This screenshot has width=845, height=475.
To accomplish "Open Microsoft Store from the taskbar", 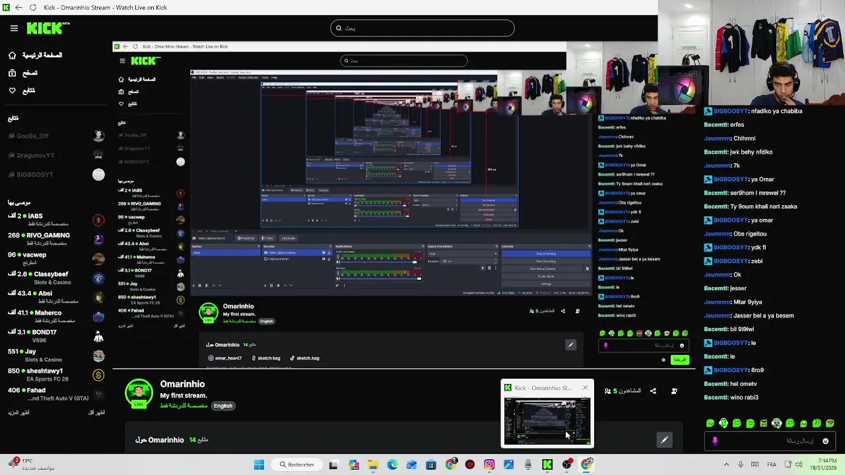I will coord(431,464).
